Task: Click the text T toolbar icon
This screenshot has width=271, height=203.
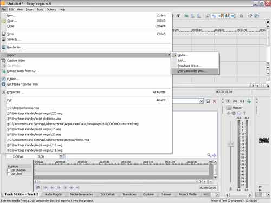Action: click(x=178, y=16)
